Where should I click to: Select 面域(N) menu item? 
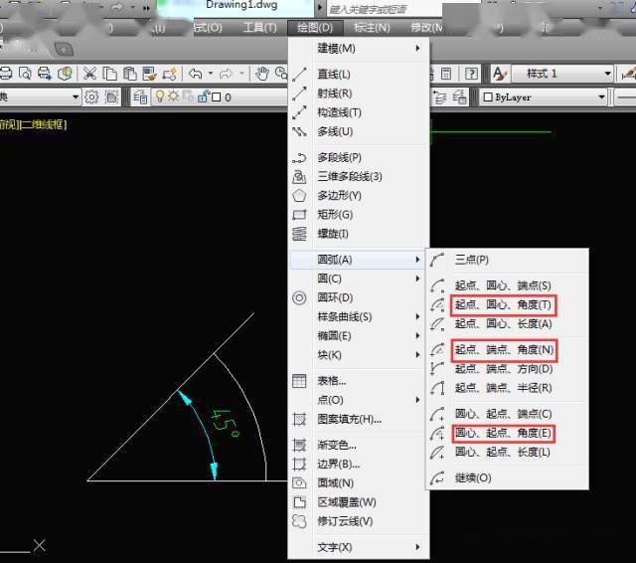(x=359, y=483)
